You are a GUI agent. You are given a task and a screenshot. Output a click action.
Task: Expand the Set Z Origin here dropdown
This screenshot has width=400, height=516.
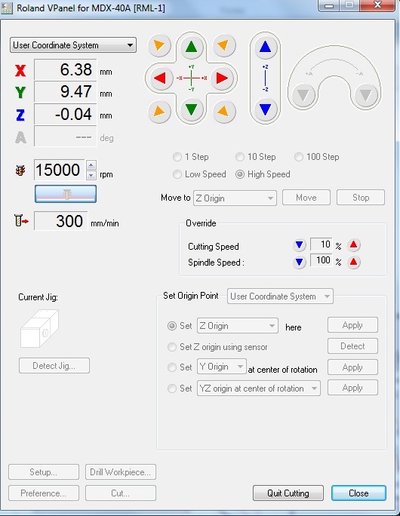[x=238, y=326]
